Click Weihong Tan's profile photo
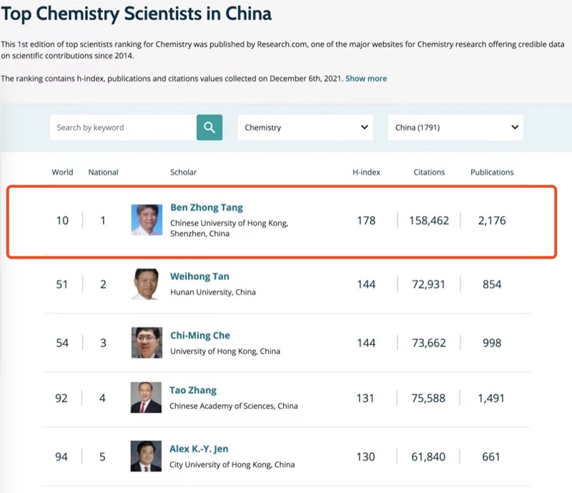This screenshot has width=572, height=493. tap(147, 284)
